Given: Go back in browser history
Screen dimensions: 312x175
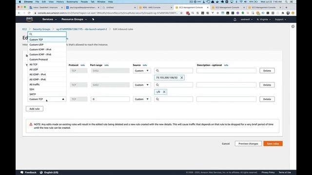Looking at the screenshot, I should [19, 13].
